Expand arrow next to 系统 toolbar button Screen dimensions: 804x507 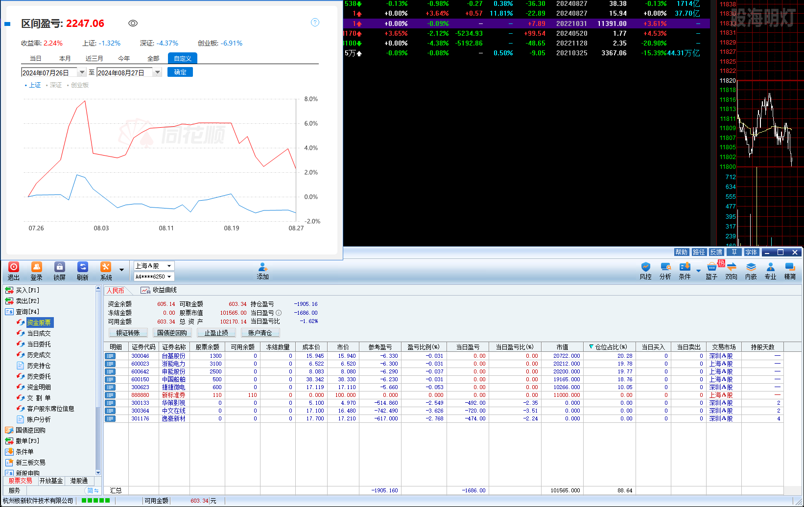(121, 269)
